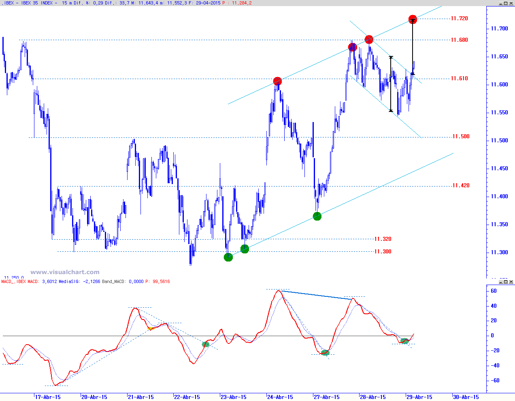Click the 11.700 value on price scale

pos(499,28)
